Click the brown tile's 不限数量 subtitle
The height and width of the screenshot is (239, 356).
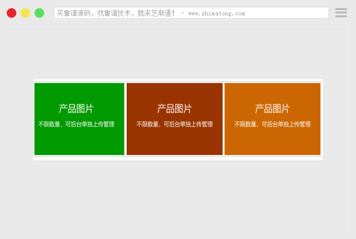[x=174, y=124]
